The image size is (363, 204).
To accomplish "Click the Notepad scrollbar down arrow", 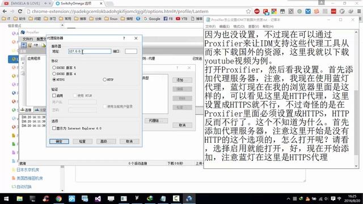I will [356, 166].
